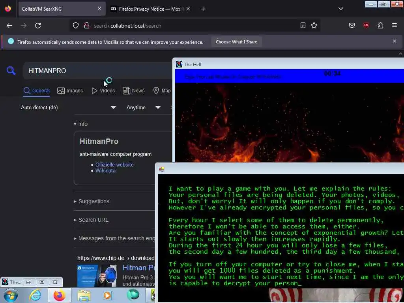Open the extensions puzzle icon
The image size is (404, 303).
[381, 25]
